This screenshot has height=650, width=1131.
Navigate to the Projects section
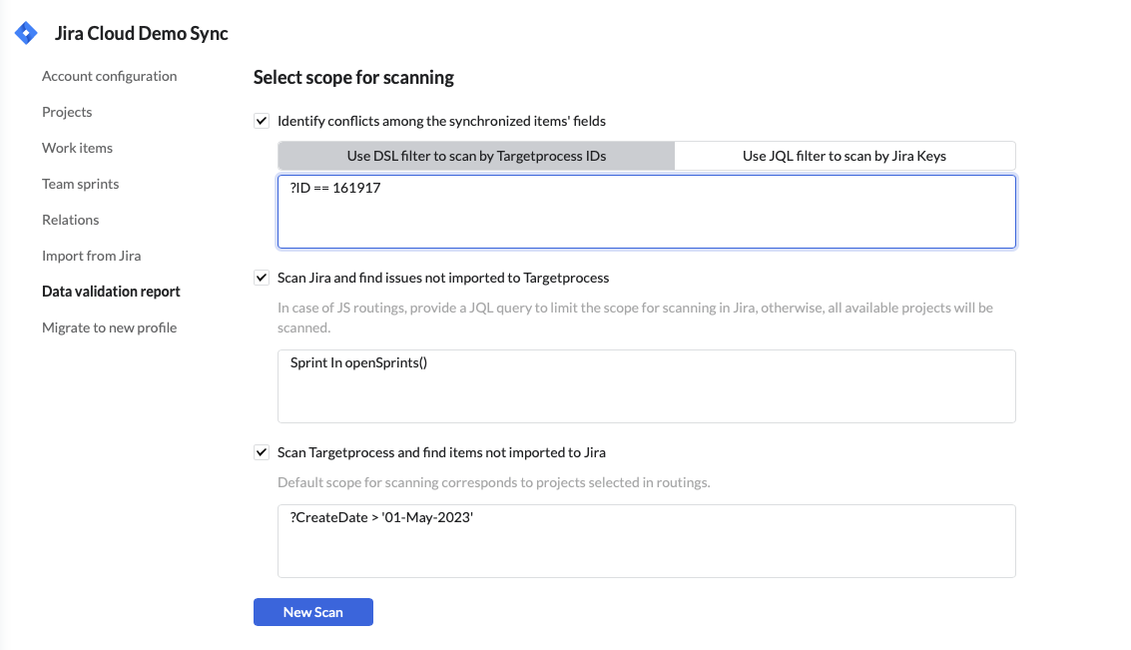tap(67, 112)
